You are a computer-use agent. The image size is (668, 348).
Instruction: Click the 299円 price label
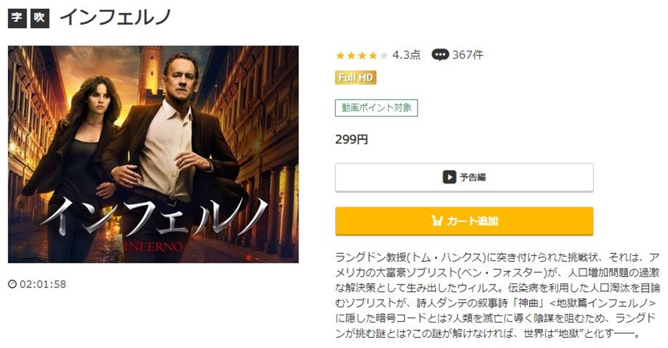click(351, 139)
